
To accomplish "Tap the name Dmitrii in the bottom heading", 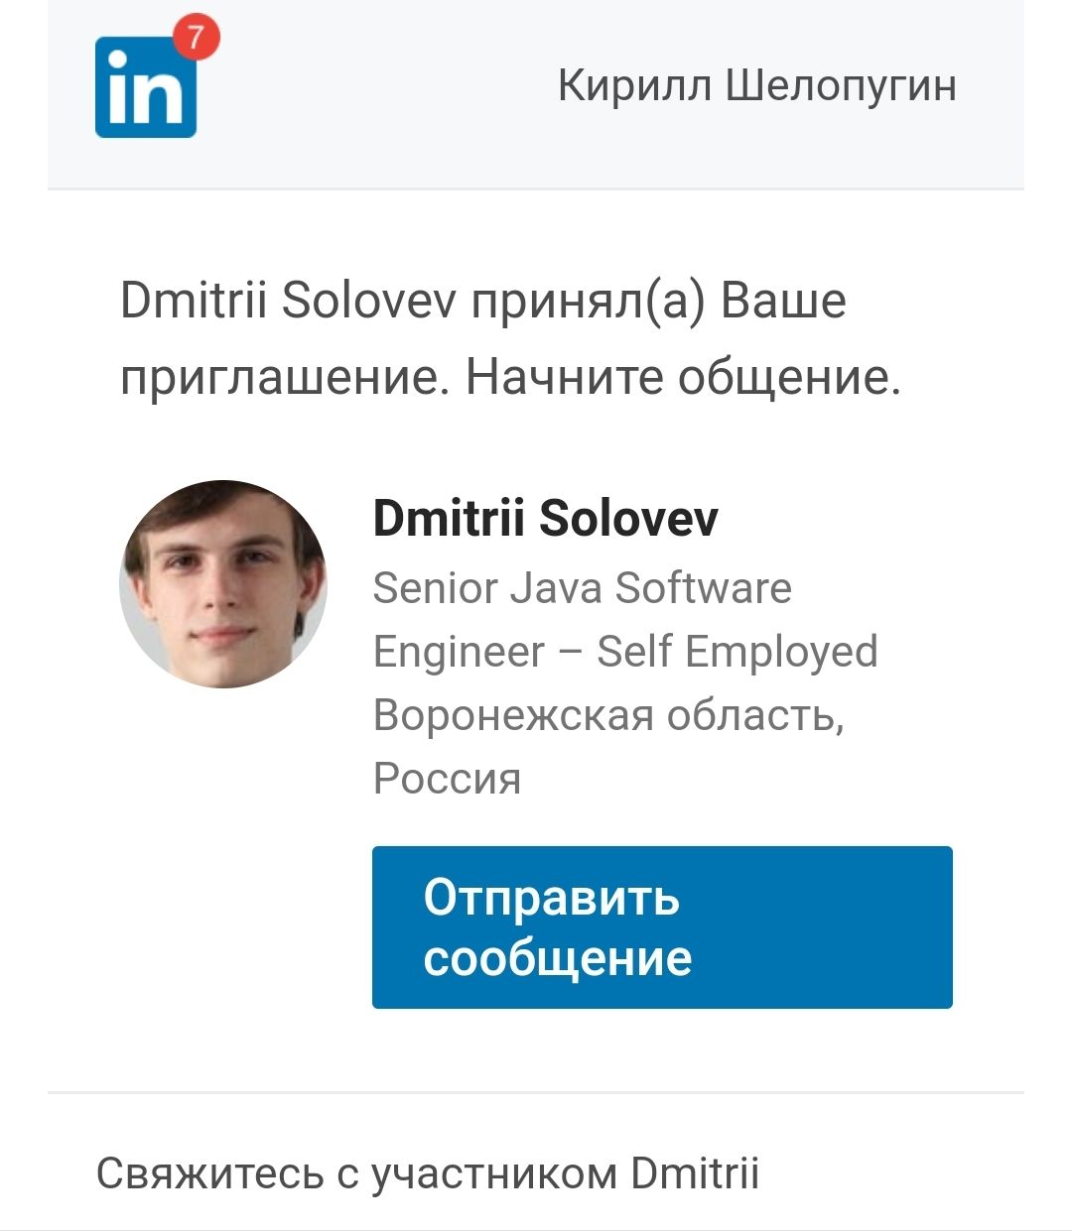I will point(696,1173).
